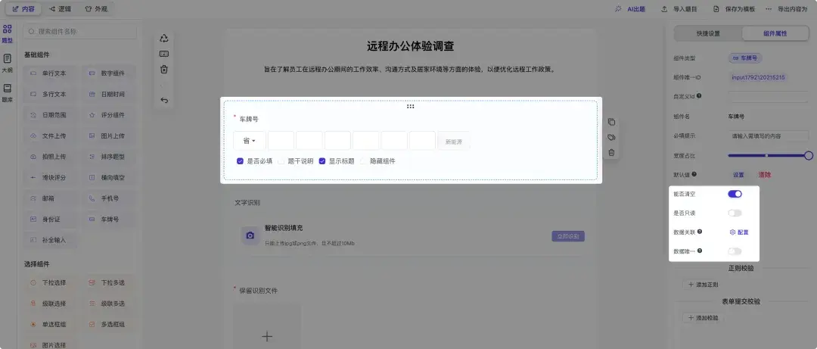Viewport: 817px width, 349px height.
Task: Click the drag handle dots above 车牌号
Action: tap(411, 107)
